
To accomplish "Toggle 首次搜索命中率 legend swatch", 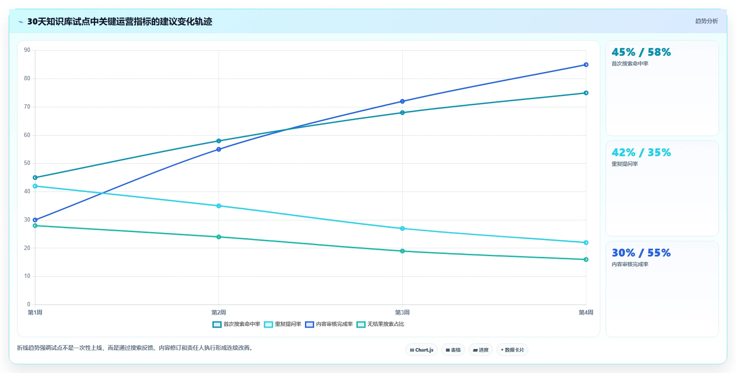I will coord(217,324).
